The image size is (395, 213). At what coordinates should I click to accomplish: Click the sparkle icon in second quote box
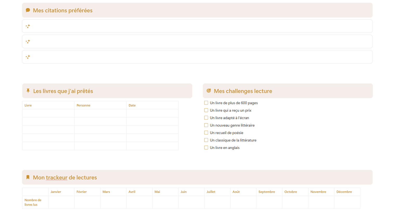pyautogui.click(x=28, y=41)
